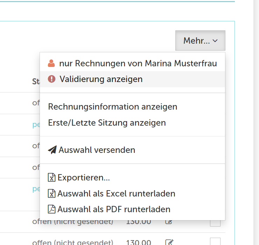The height and width of the screenshot is (245, 259).
Task: Click the Excel file icon for download
Action: point(51,193)
